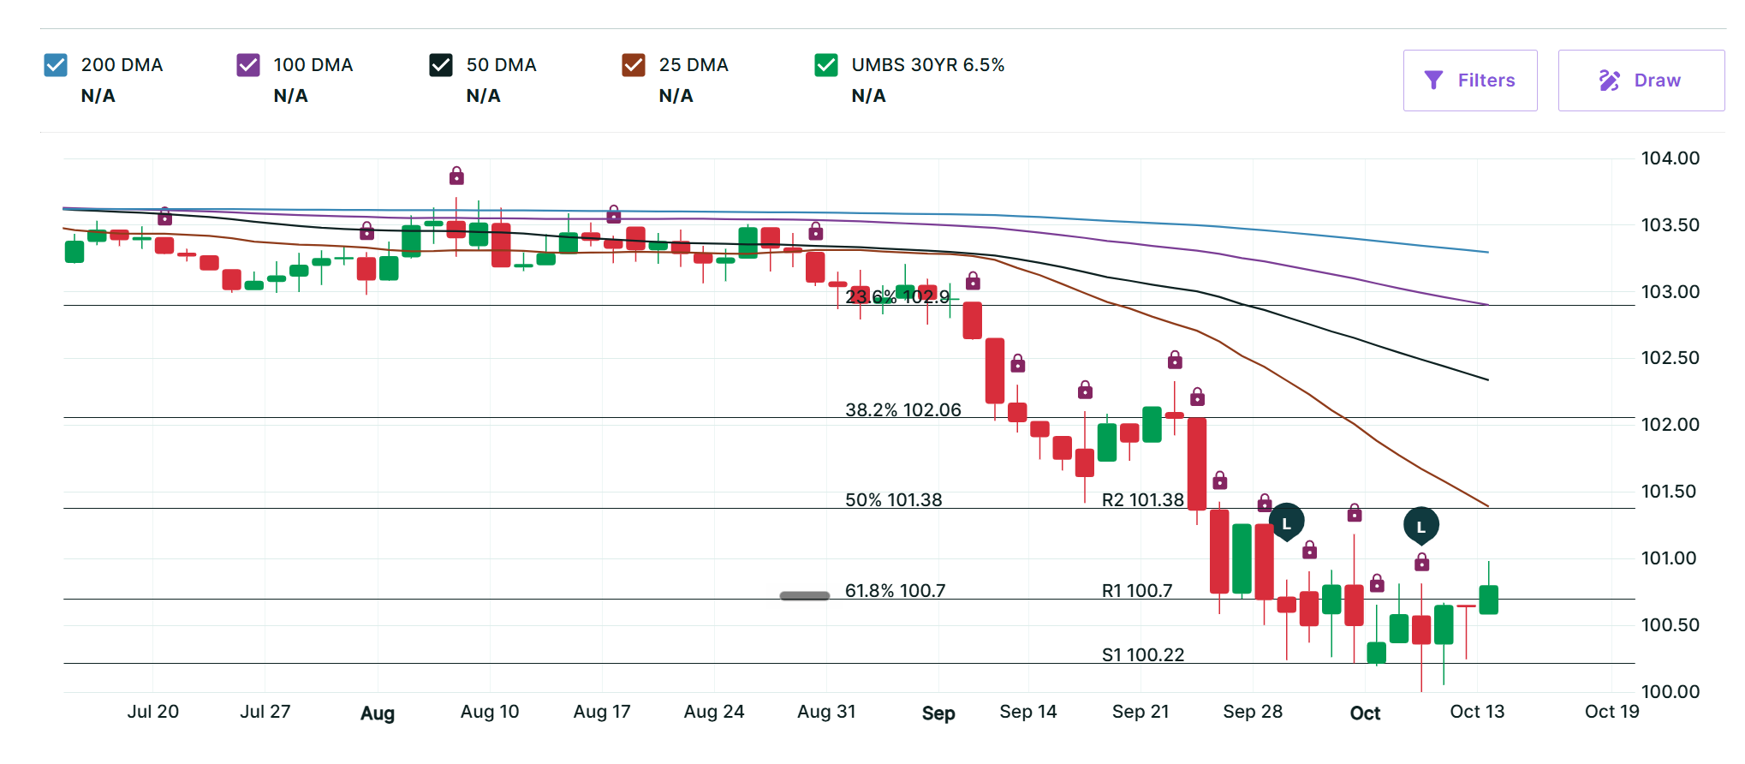
Task: Open the lock marker above the Aug 17 candles
Action: tap(614, 213)
